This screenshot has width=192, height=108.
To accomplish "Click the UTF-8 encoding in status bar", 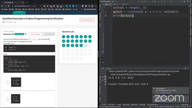I will click(156, 107).
